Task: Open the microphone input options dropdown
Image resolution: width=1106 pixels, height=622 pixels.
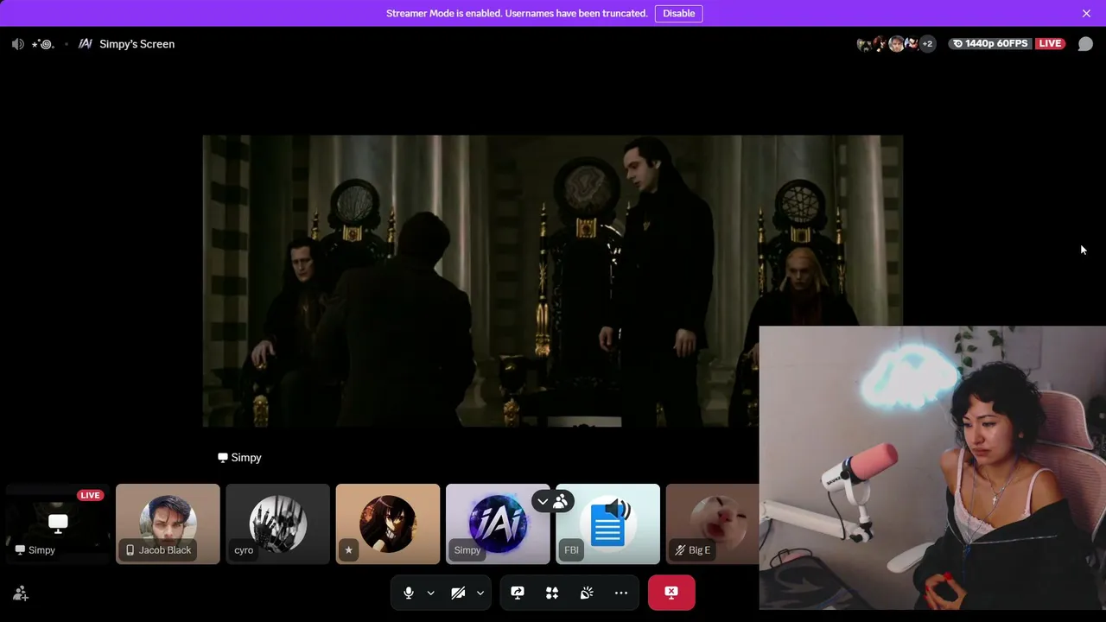Action: pos(430,593)
